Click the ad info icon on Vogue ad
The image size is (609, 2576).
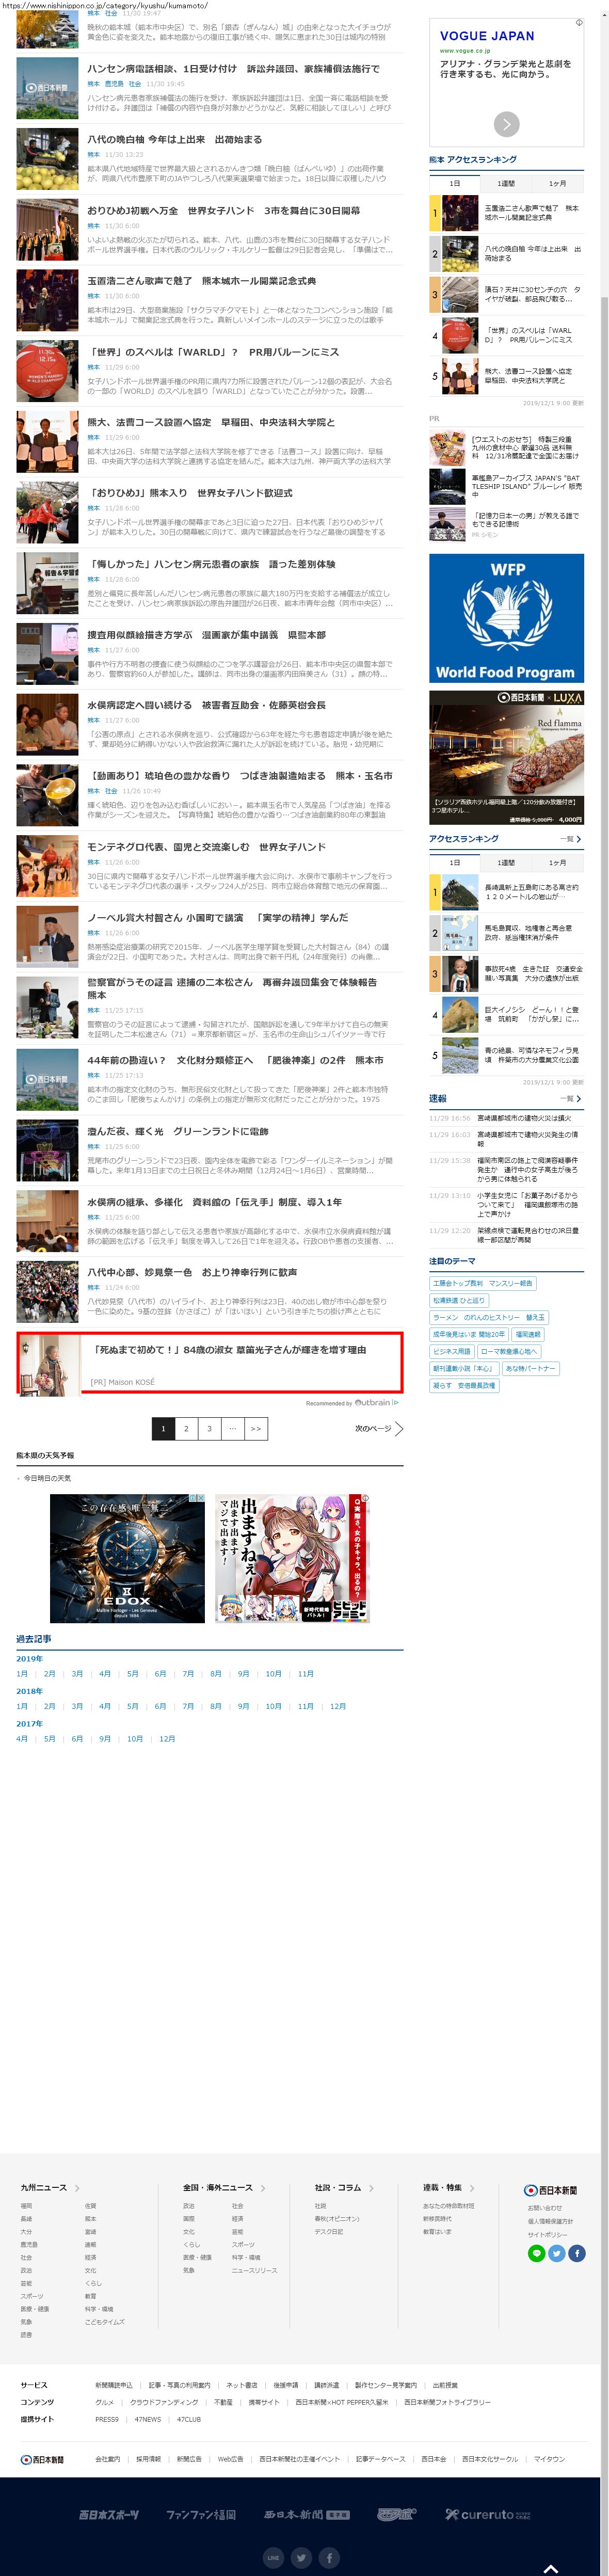(x=578, y=22)
